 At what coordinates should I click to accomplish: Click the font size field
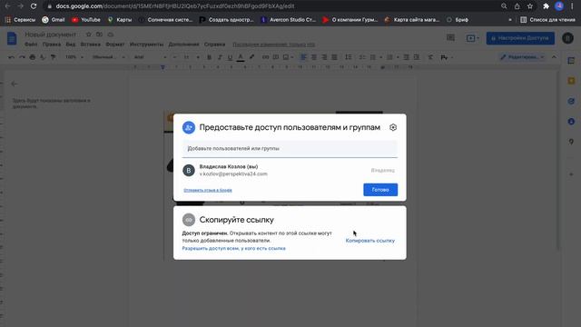point(186,57)
